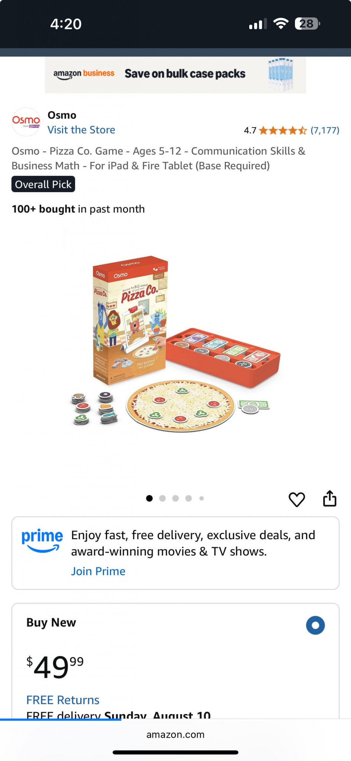The height and width of the screenshot is (761, 351).
Task: Tap the Prime logo
Action: [42, 541]
